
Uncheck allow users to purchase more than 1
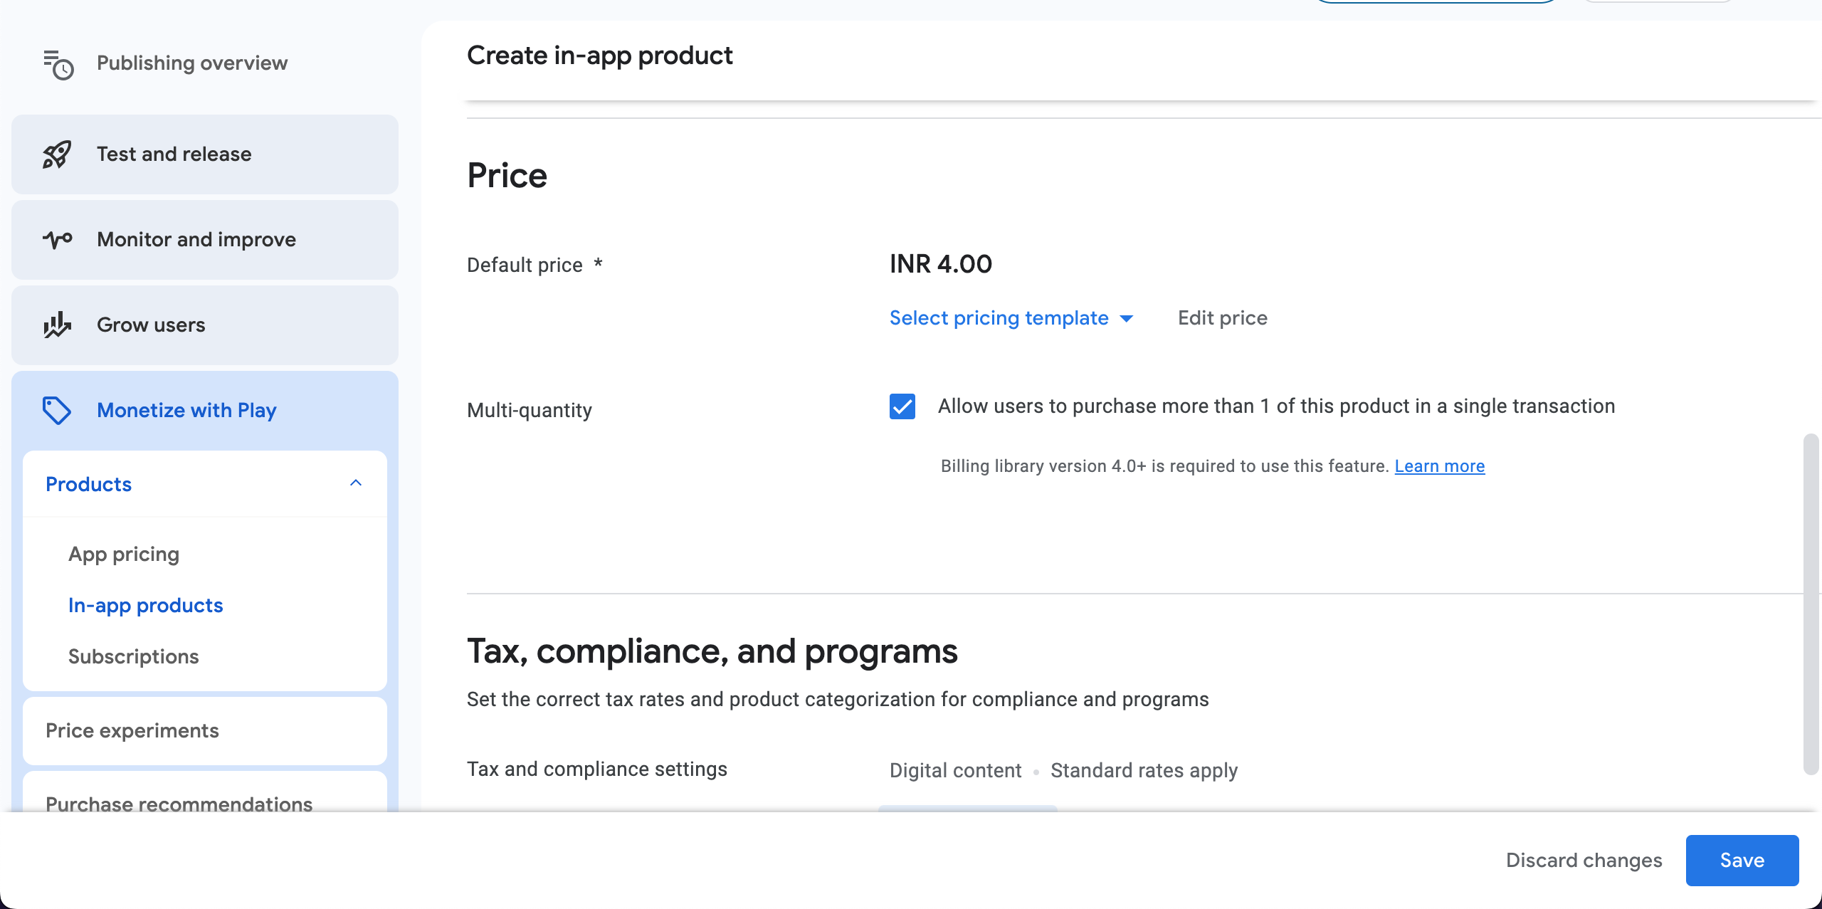point(902,407)
